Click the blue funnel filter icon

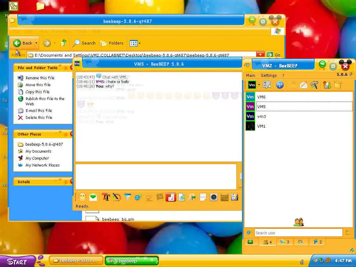tap(128, 197)
